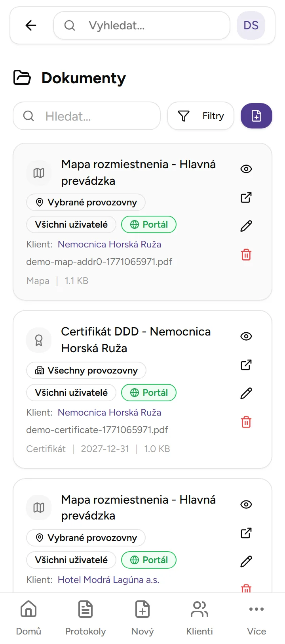Delete the first Mapa rozmiestnenia document

point(246,255)
